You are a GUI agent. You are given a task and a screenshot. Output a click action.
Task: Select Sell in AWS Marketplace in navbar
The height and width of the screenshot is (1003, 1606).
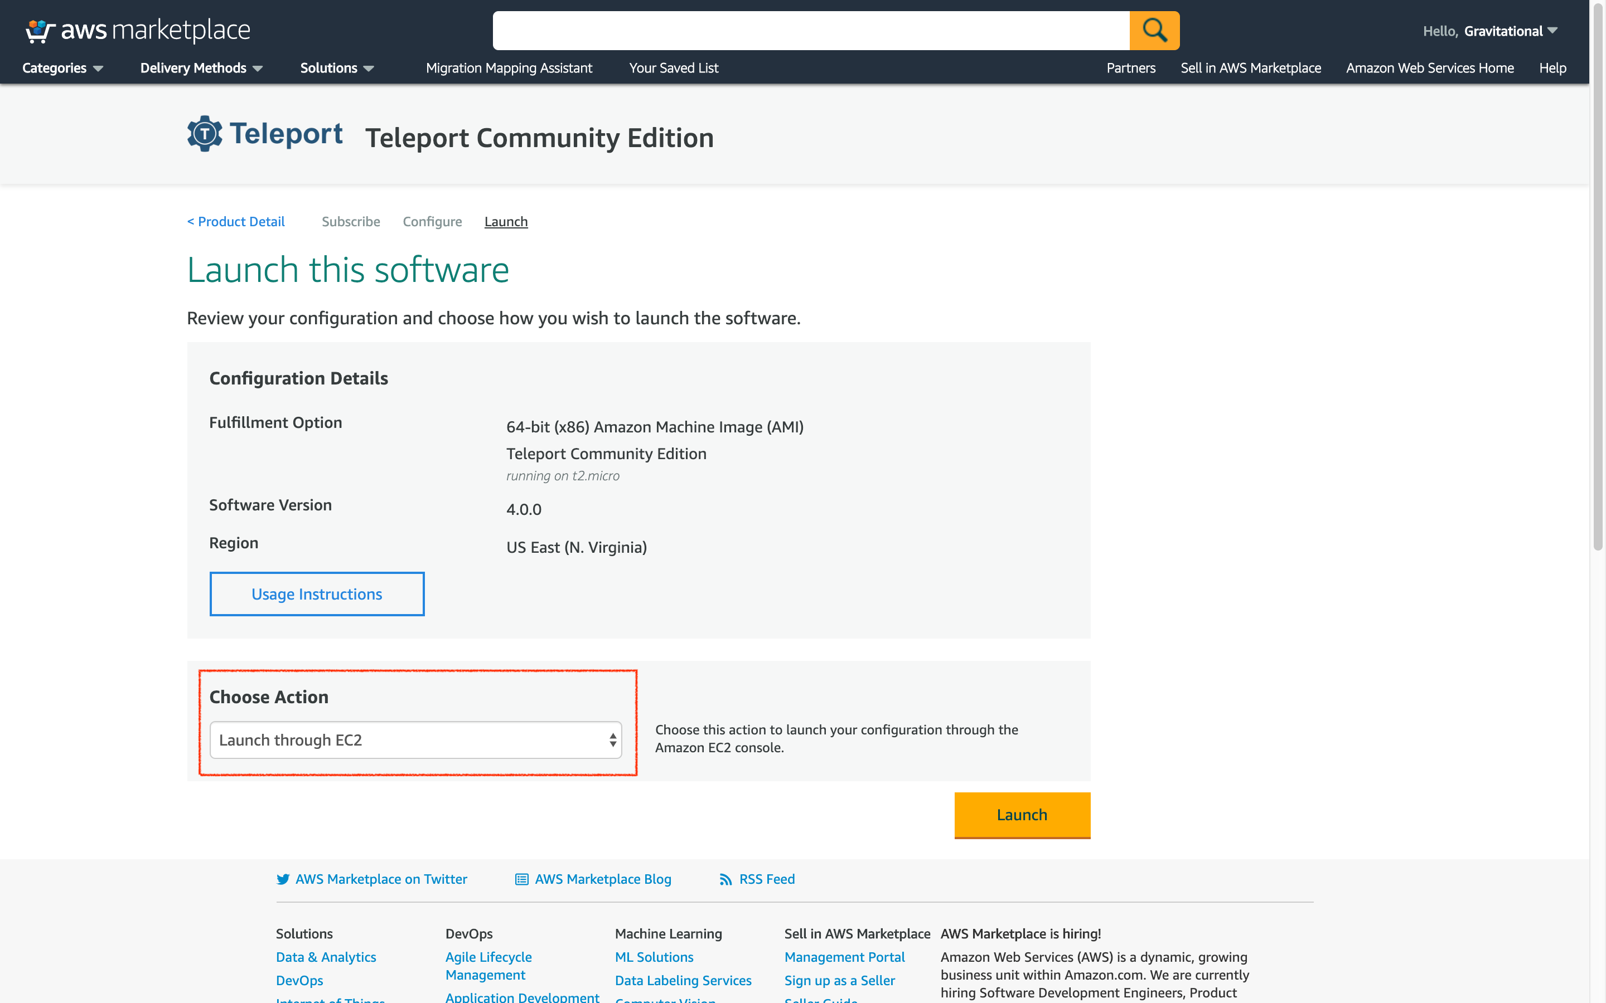pyautogui.click(x=1250, y=67)
